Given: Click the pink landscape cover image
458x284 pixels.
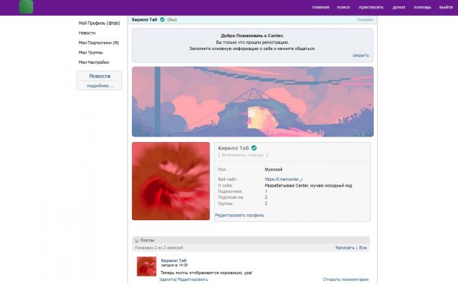Looking at the screenshot, I should click(253, 102).
